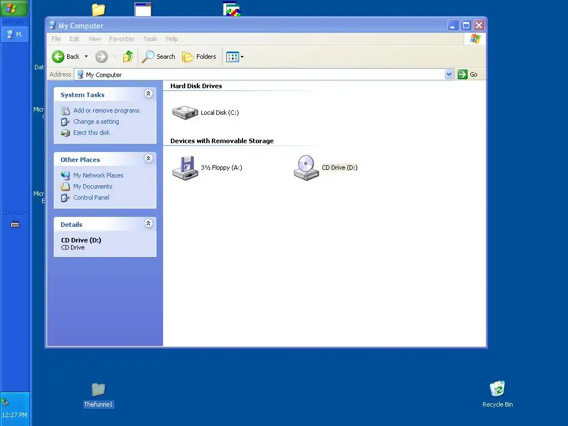The width and height of the screenshot is (568, 426).
Task: Click the Go button
Action: pyautogui.click(x=468, y=75)
